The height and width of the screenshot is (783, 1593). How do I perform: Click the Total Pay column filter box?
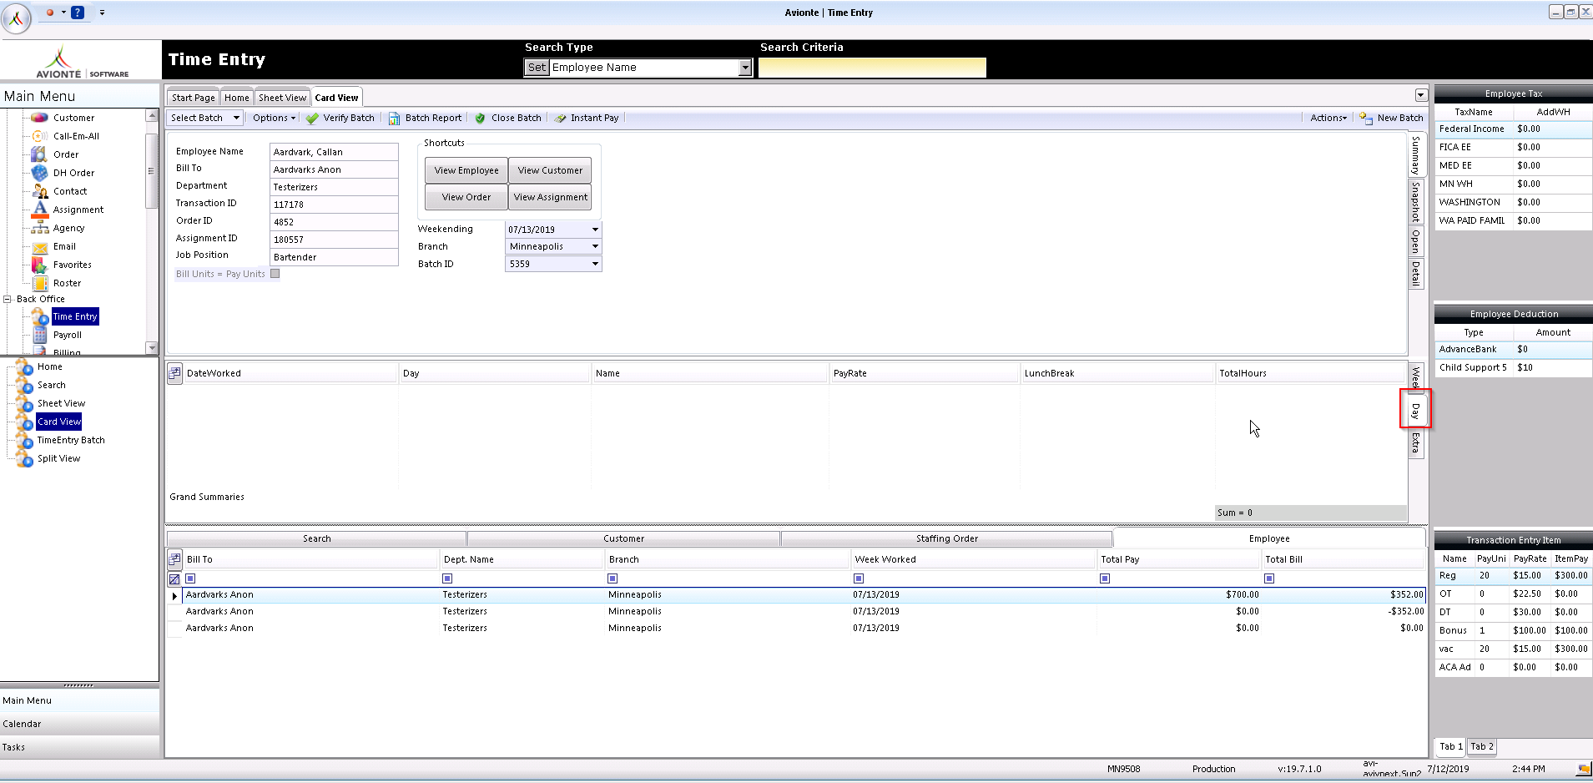pos(1105,578)
